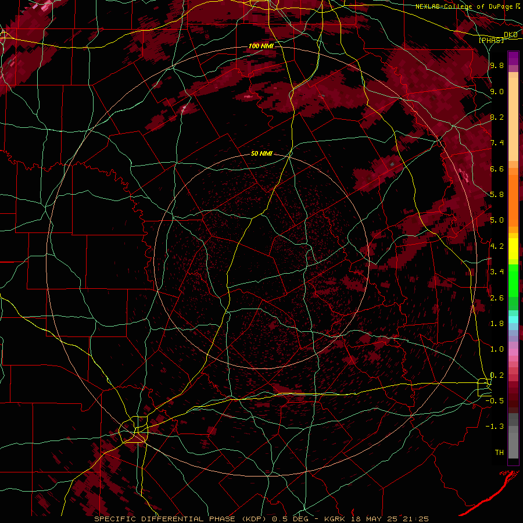Click the 9.8 color scale value
Viewport: 523px width, 523px height.
tap(497, 65)
